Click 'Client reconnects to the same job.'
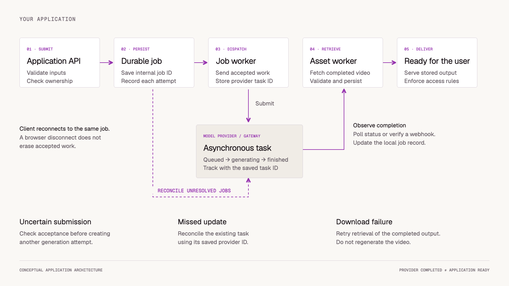Screen dimensions: 509x286 pos(65,129)
